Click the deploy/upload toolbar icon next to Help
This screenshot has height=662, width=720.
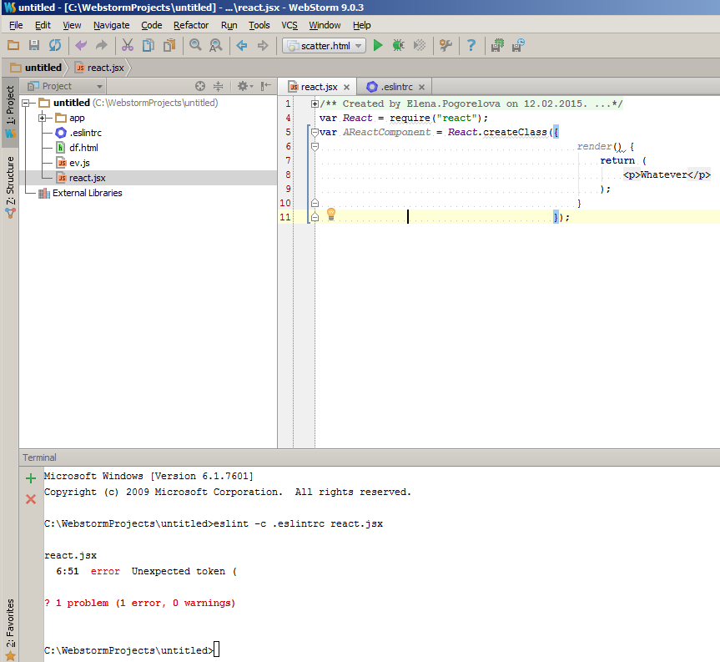click(x=497, y=45)
